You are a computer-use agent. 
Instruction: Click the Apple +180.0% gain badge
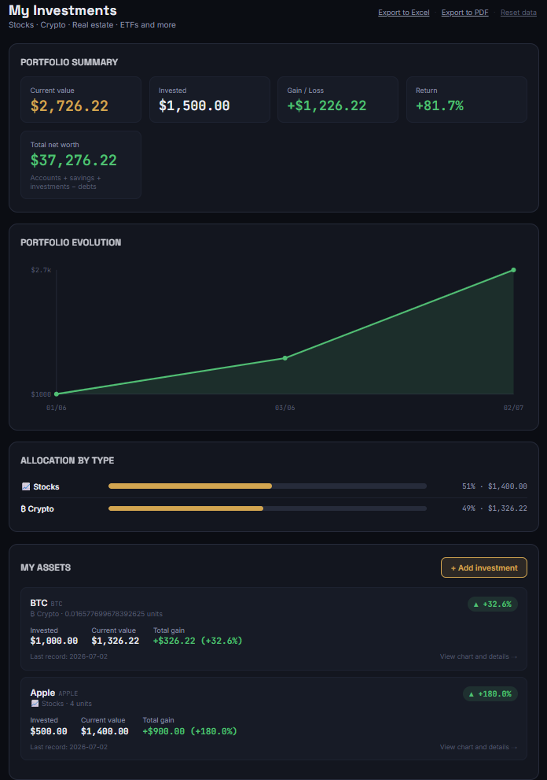pyautogui.click(x=490, y=694)
